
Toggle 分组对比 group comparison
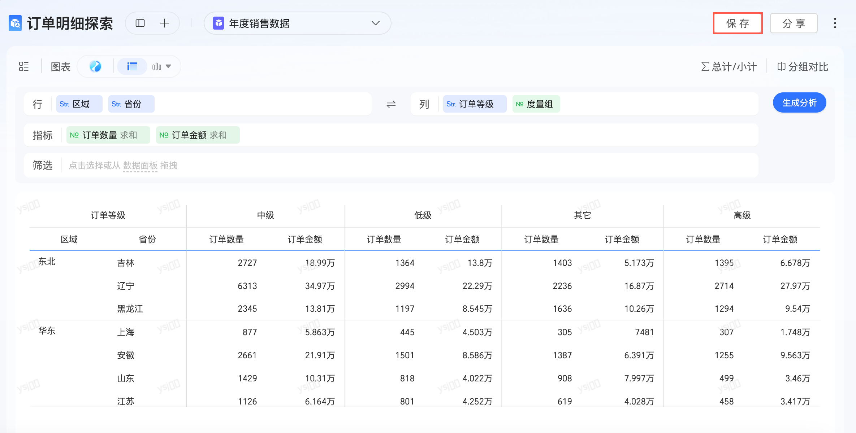click(x=803, y=67)
